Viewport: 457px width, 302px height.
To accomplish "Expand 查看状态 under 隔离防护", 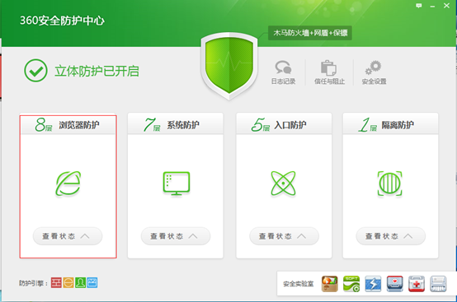I will click(390, 236).
